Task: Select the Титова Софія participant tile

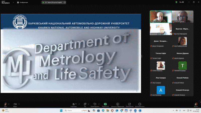Action: pyautogui.click(x=161, y=53)
